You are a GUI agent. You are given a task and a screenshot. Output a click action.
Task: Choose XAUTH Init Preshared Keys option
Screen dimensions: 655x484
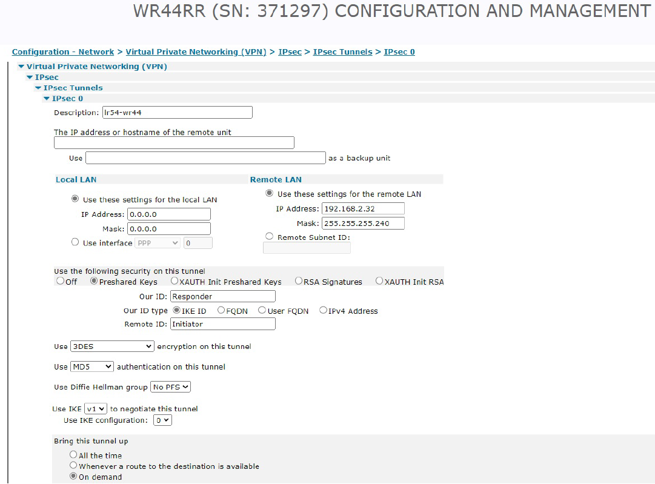(x=175, y=281)
